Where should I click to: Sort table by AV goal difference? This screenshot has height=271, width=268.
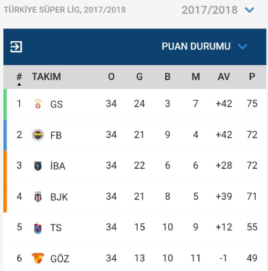click(224, 77)
